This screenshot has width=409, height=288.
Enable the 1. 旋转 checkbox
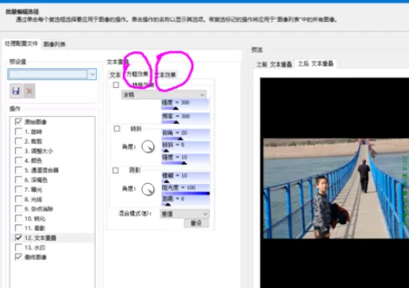(x=18, y=132)
